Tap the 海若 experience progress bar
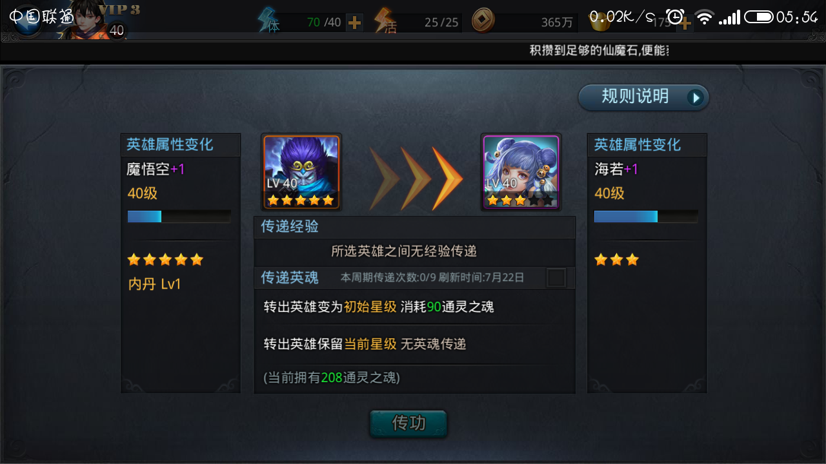Viewport: 826px width, 464px height. point(646,217)
